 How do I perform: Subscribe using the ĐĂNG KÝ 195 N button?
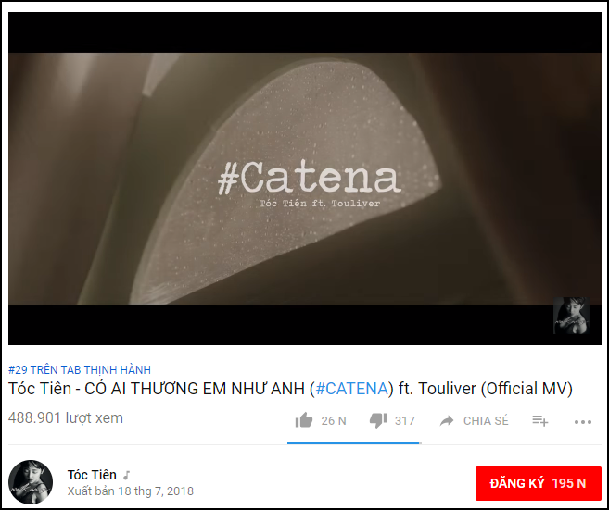point(539,483)
